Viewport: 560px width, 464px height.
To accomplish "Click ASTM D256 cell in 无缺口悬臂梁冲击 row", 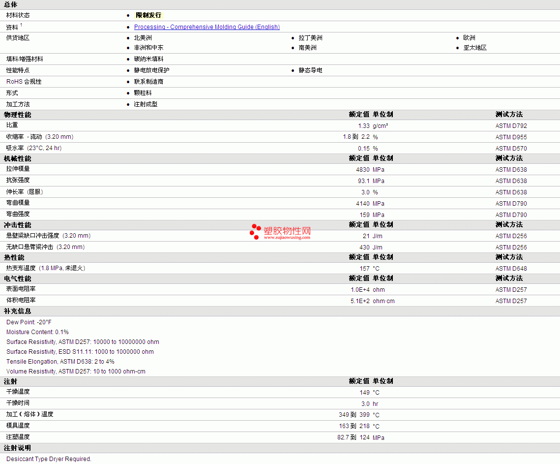I will 511,247.
